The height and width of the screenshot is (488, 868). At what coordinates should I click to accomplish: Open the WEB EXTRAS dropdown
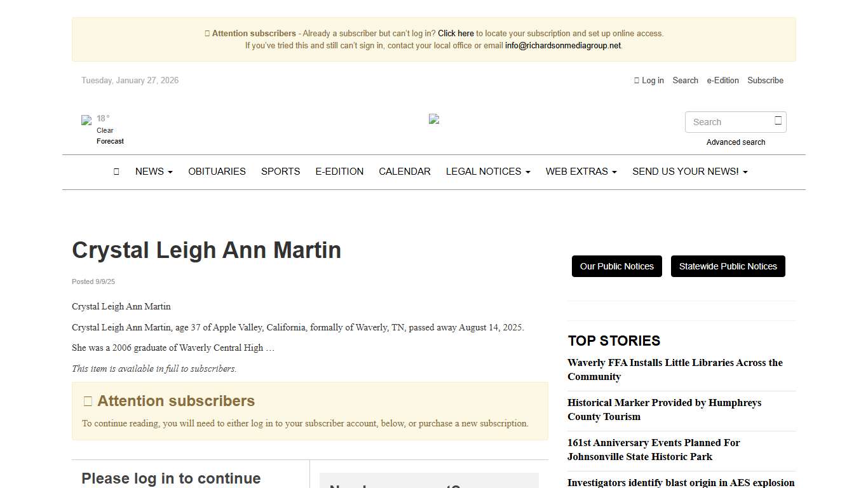click(580, 171)
